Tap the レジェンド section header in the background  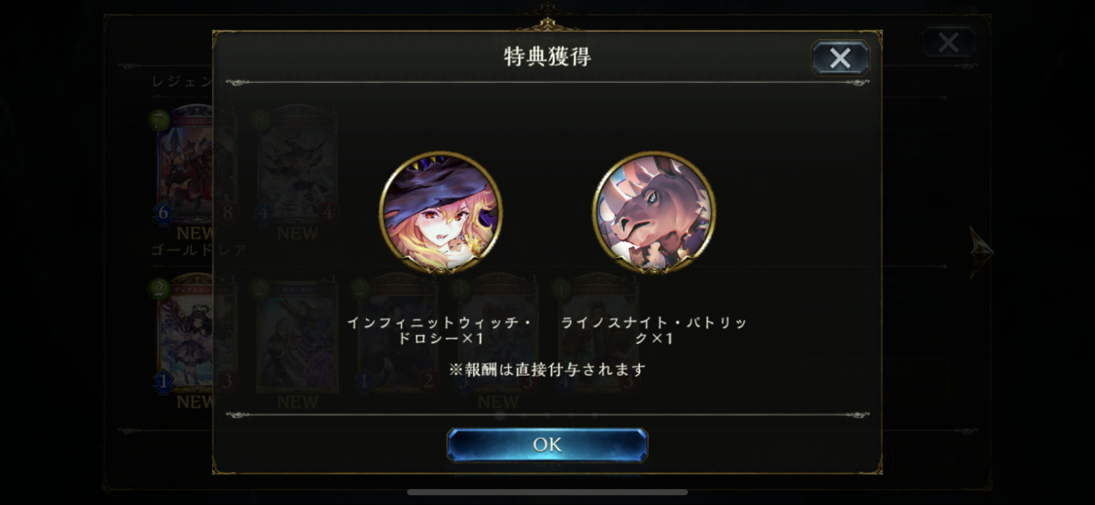pyautogui.click(x=181, y=82)
